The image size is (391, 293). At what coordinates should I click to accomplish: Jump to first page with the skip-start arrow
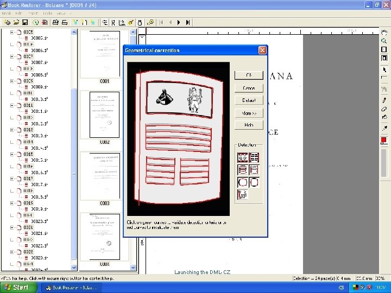click(x=161, y=23)
